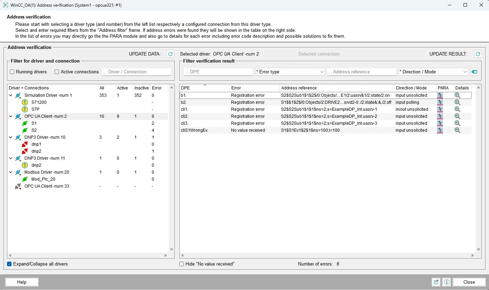Open the Direction / Mode filter dropdown

click(433, 72)
